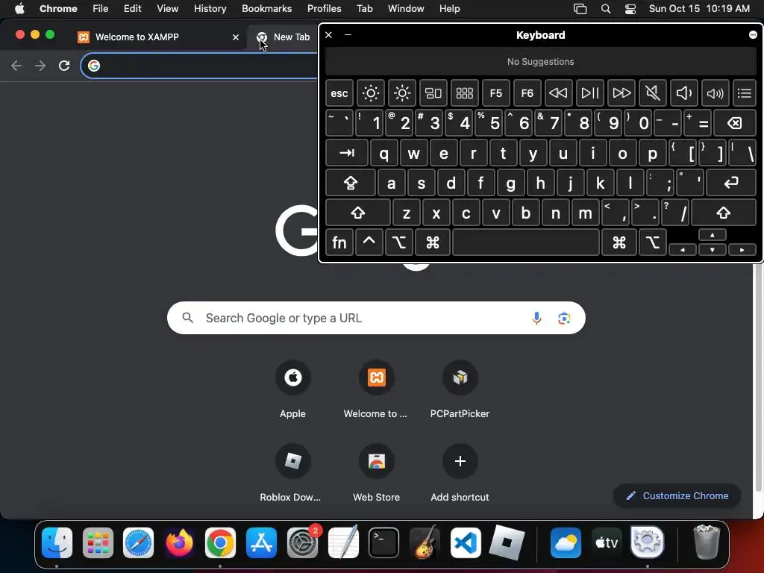Reload the page with the refresh icon
The image size is (764, 573).
64,66
